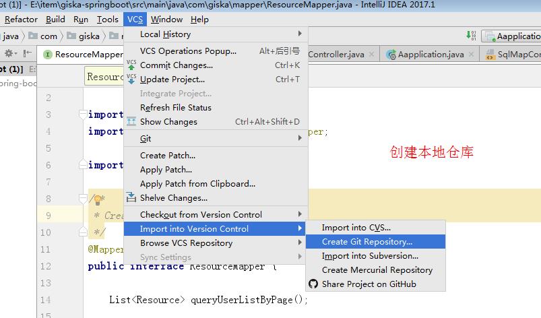Close the VCS menu in the menu bar
541x318 pixels.
click(x=135, y=20)
